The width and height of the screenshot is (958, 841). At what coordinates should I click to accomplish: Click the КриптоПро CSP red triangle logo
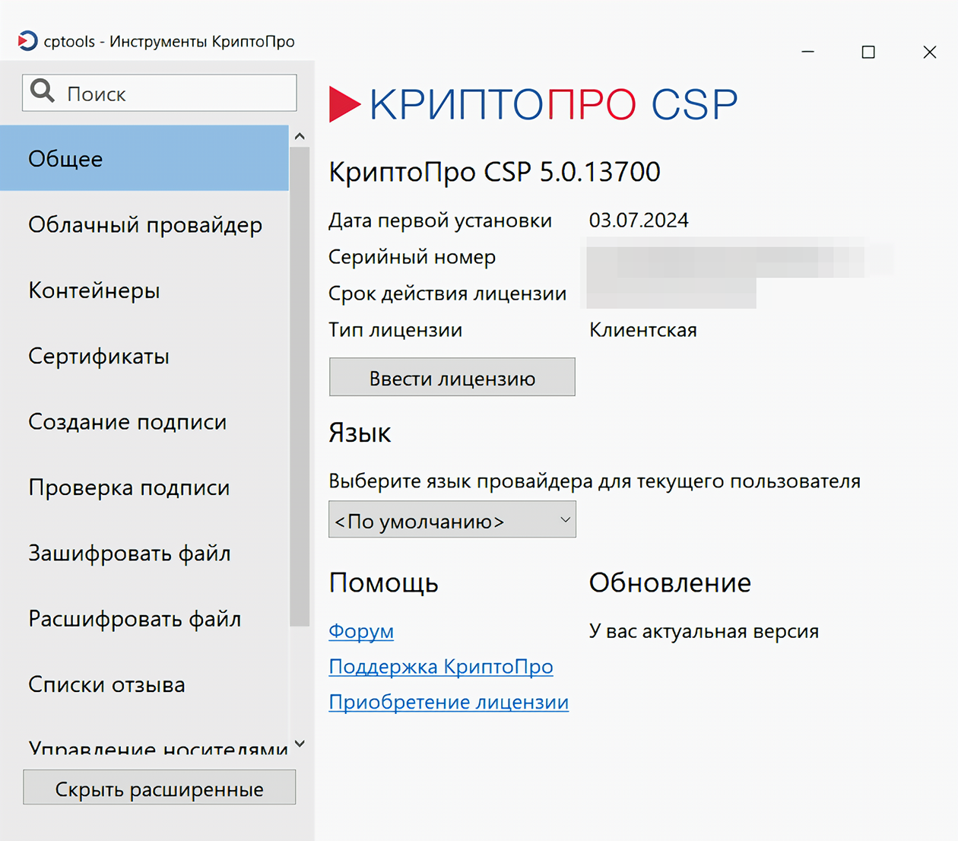344,104
